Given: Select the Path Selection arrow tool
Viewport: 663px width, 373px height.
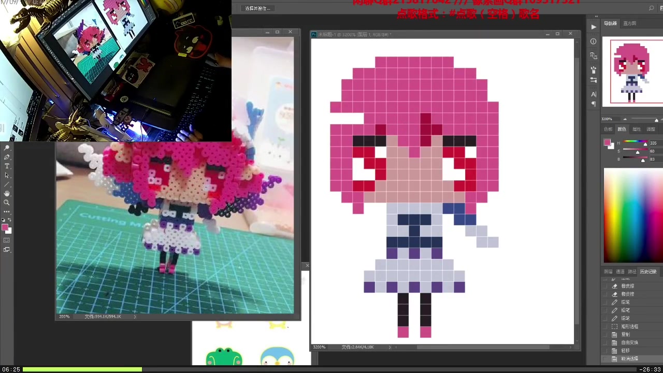Looking at the screenshot, I should (7, 175).
